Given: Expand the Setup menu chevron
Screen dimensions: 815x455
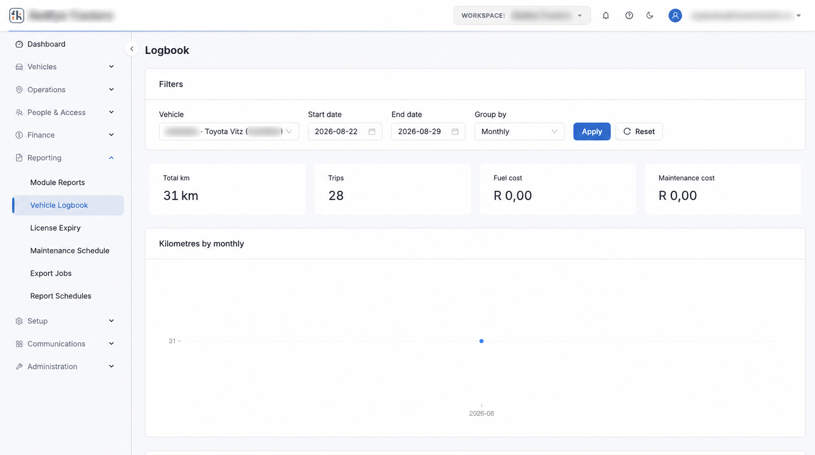Looking at the screenshot, I should coord(111,321).
